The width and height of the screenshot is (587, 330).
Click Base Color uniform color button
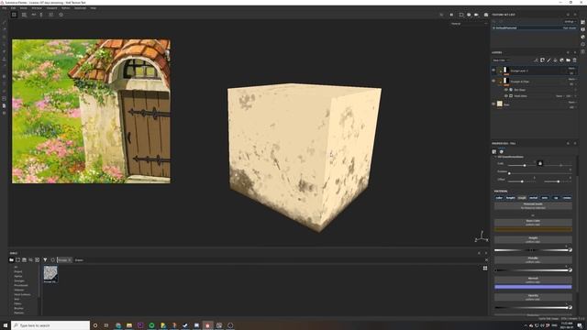[x=533, y=222]
